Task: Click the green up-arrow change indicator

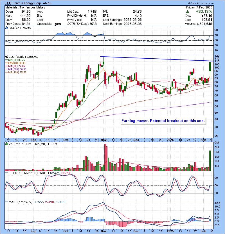Action: 188,12
